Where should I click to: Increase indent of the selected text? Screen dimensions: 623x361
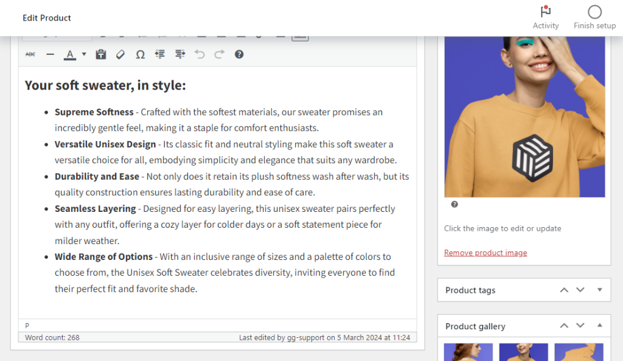click(x=179, y=54)
